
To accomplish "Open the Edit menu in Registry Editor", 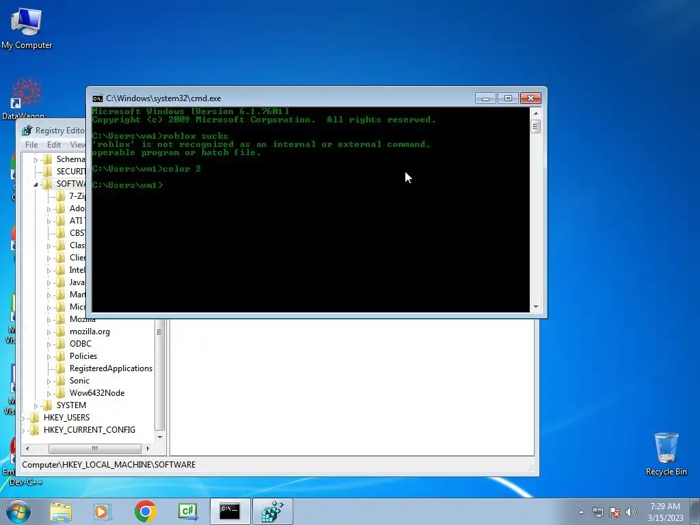I will click(53, 145).
